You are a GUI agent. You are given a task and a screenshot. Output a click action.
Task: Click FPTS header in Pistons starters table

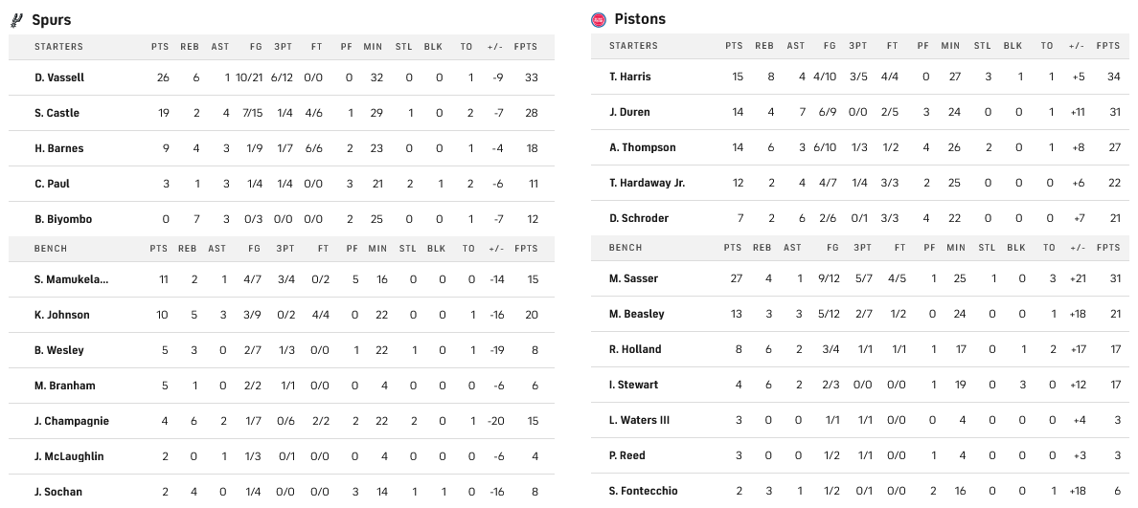pyautogui.click(x=1108, y=46)
